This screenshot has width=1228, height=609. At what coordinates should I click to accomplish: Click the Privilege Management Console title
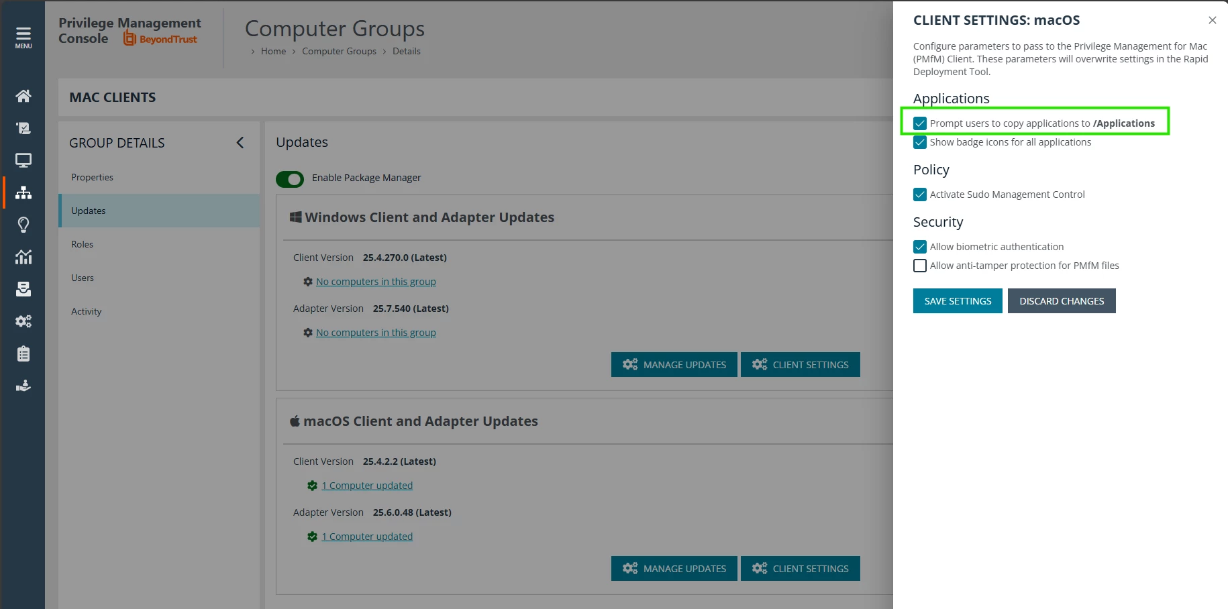(x=130, y=30)
